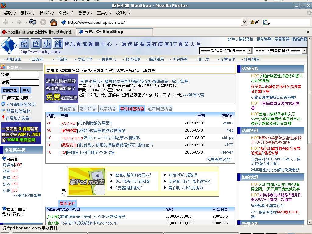Viewport: 312px width, 234px height.
Task: Open the 免費加入會員 link
Action: point(18,118)
